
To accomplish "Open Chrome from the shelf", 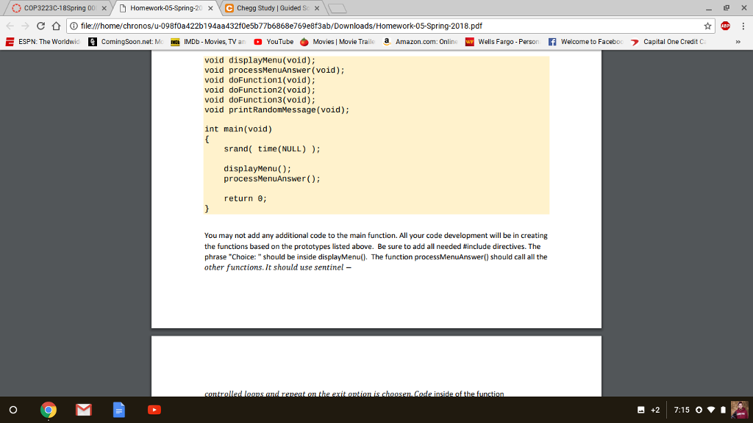I will 48,410.
